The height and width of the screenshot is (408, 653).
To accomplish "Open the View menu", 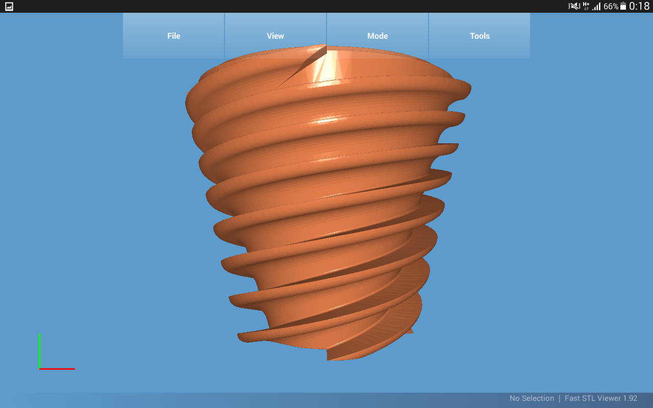I will (275, 36).
